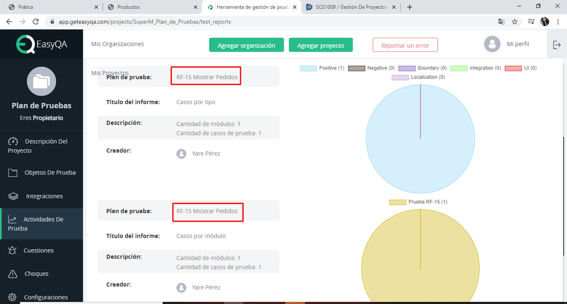Image resolution: width=567 pixels, height=304 pixels.
Task: Open the browser media control icon
Action: (x=531, y=21)
